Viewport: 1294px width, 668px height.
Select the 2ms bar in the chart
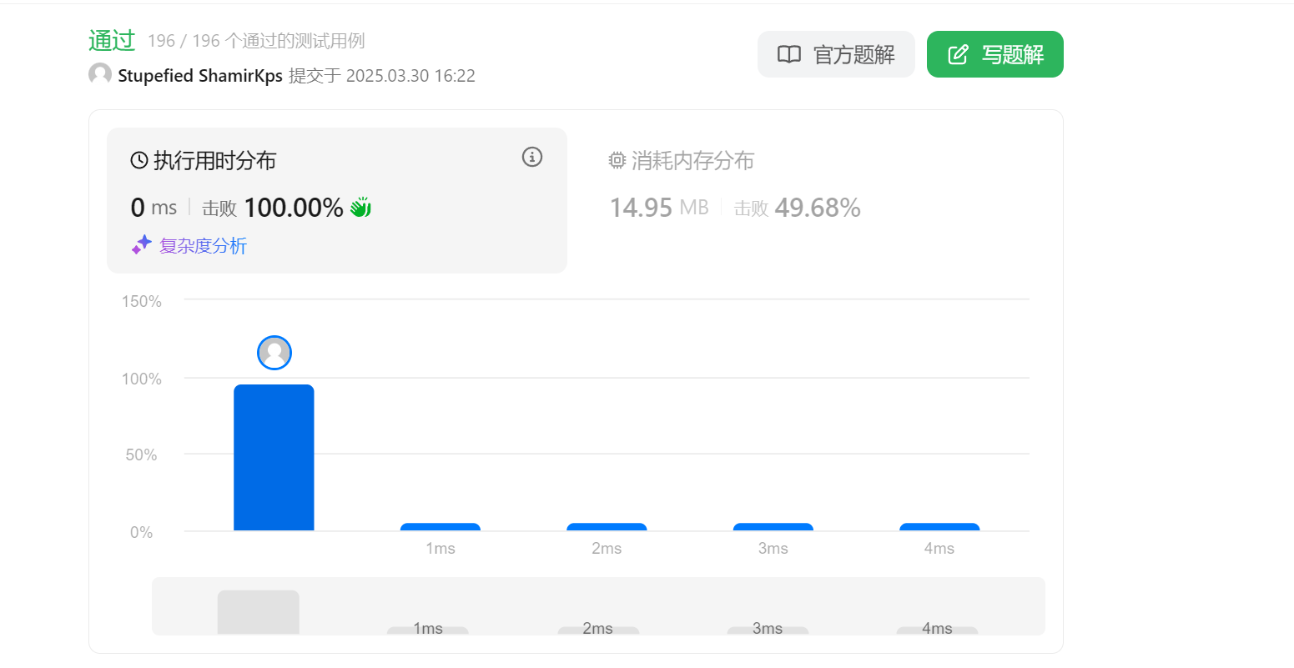[x=607, y=527]
